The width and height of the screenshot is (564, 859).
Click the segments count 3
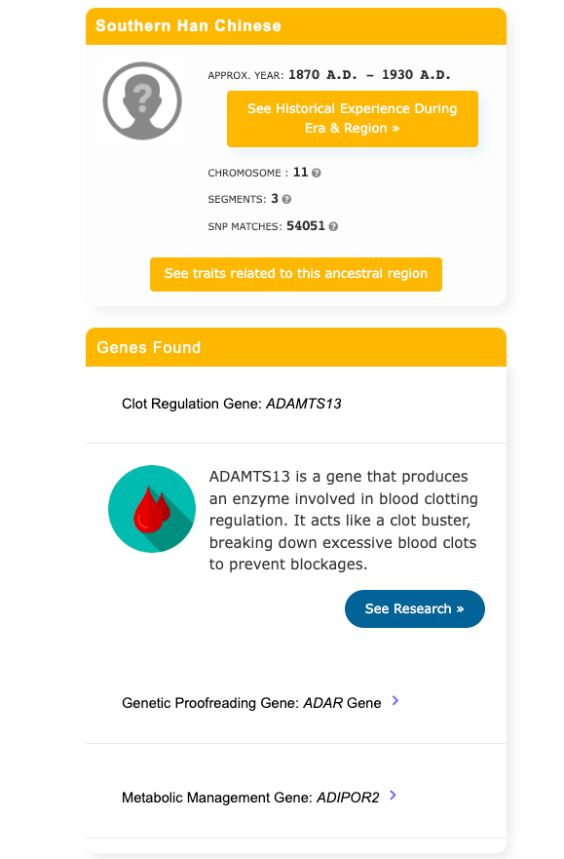click(275, 199)
